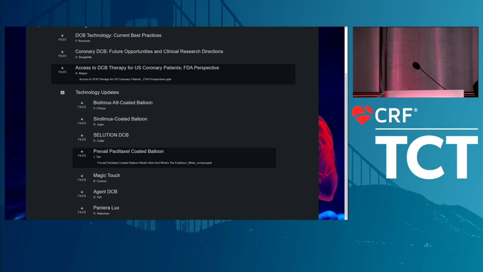Open Files for Access to DCB Therapy talk
This screenshot has height=272, width=483.
pyautogui.click(x=62, y=70)
